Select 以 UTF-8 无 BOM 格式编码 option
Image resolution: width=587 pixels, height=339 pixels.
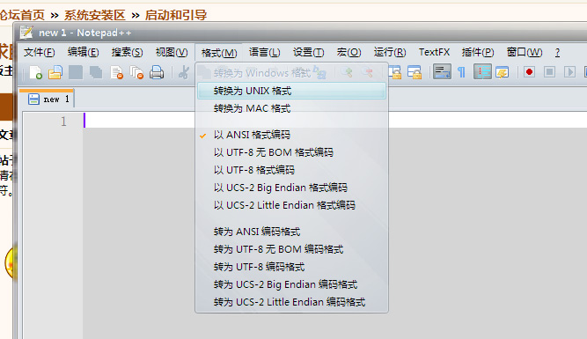point(291,152)
